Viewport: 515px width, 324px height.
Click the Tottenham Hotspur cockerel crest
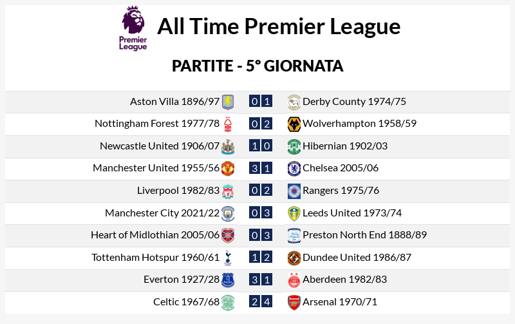tap(228, 258)
